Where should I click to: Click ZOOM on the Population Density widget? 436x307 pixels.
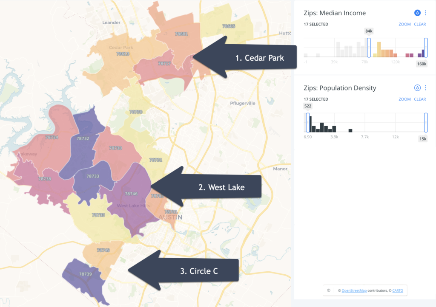point(404,99)
